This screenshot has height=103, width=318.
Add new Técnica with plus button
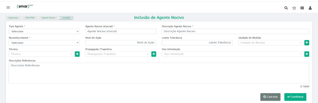[77, 54]
